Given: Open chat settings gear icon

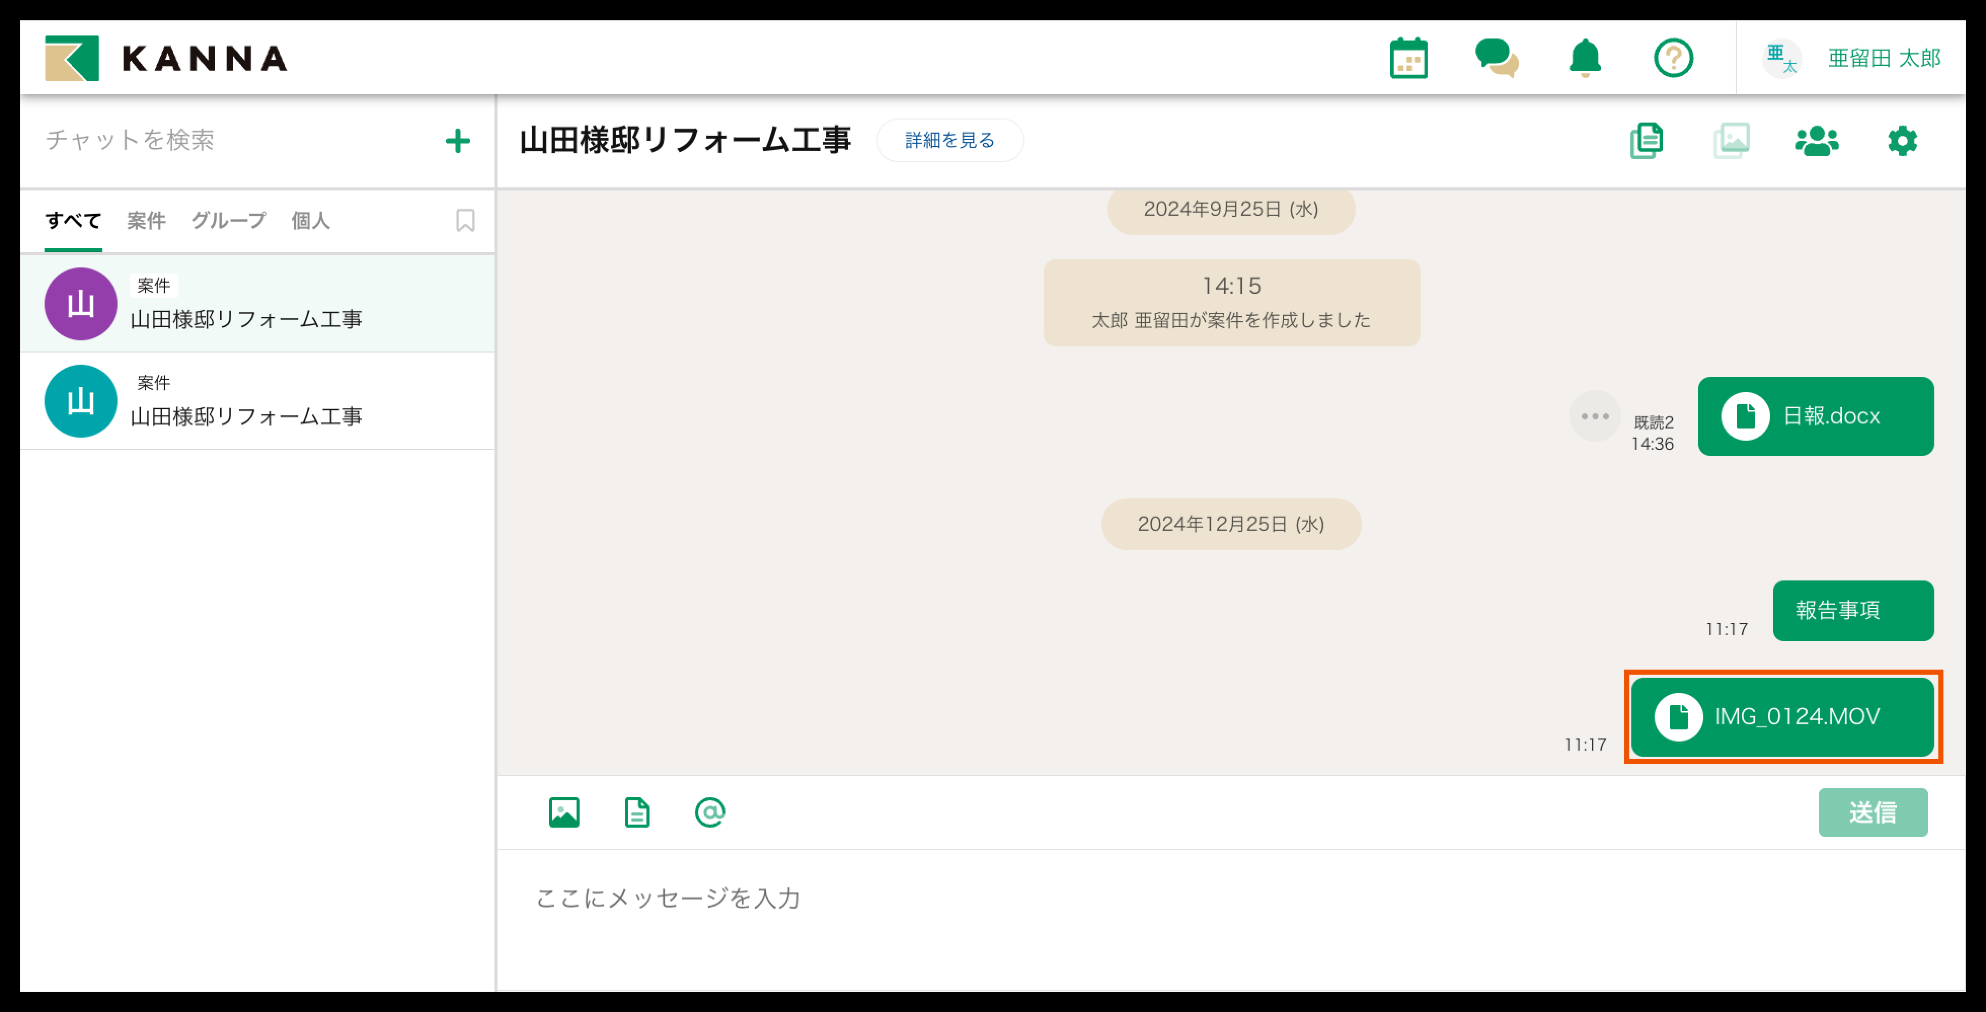Looking at the screenshot, I should pos(1902,141).
